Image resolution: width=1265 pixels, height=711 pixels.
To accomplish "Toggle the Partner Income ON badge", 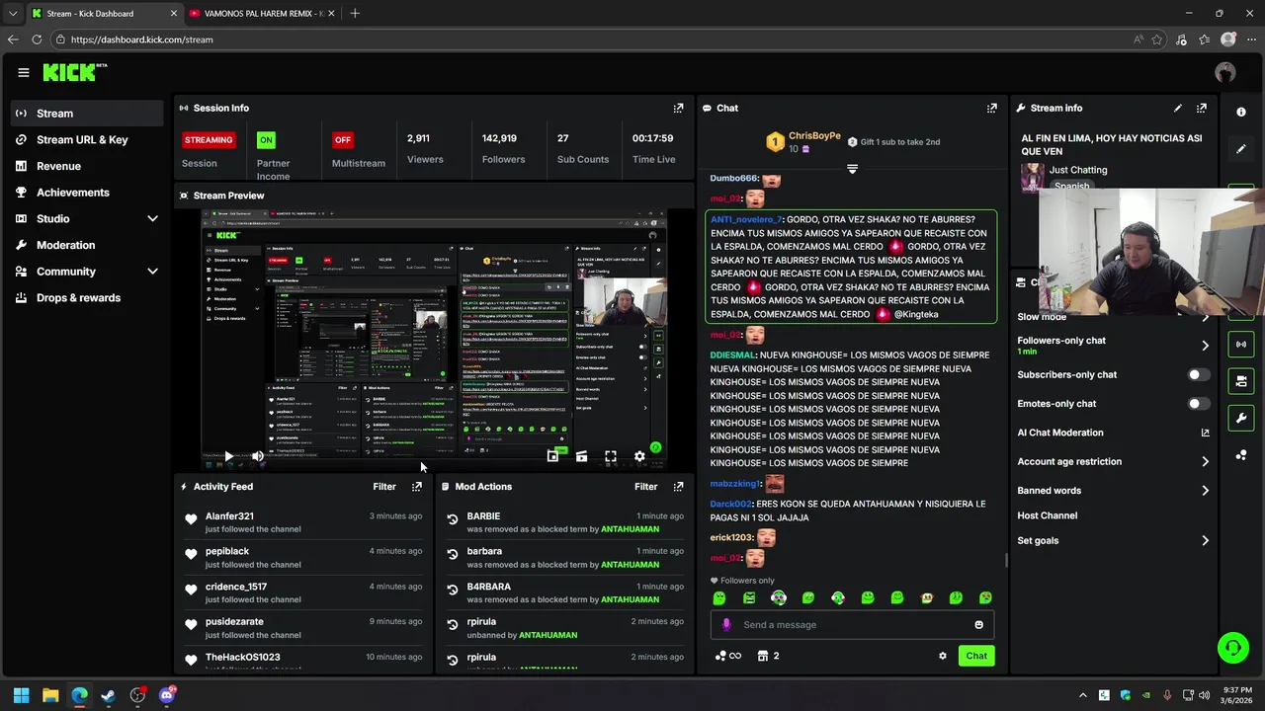I will [266, 140].
